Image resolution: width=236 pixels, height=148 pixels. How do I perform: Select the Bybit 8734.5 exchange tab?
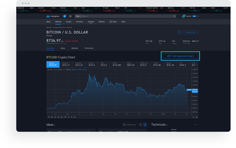coord(104,64)
